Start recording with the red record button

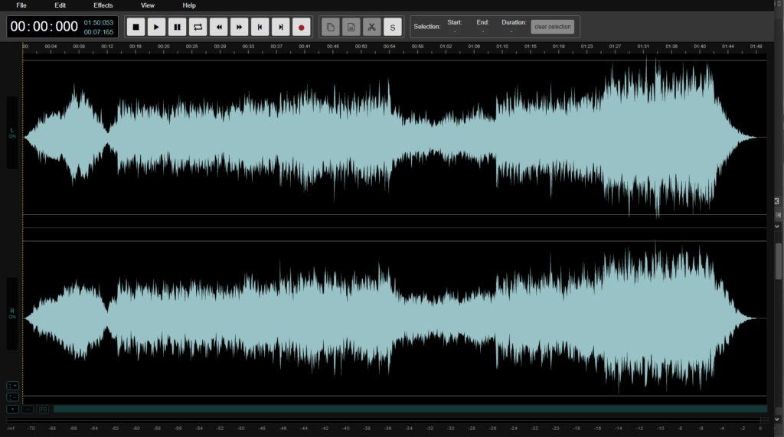302,28
